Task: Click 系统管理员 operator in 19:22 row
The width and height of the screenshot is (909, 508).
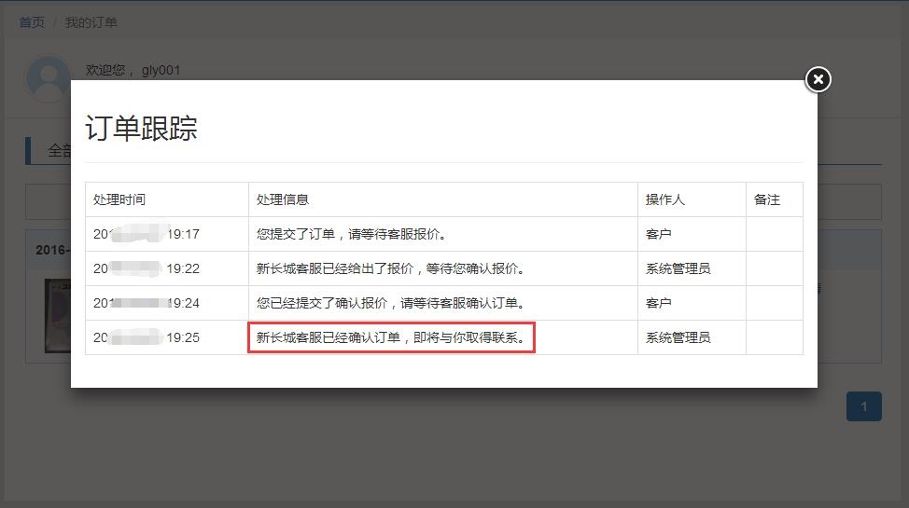Action: point(678,269)
